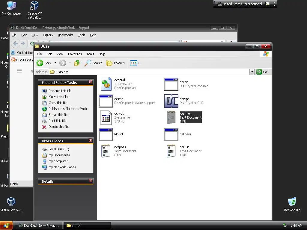Image resolution: width=307 pixels, height=230 pixels.
Task: Click Mypal browser forward arrow
Action: point(23,43)
